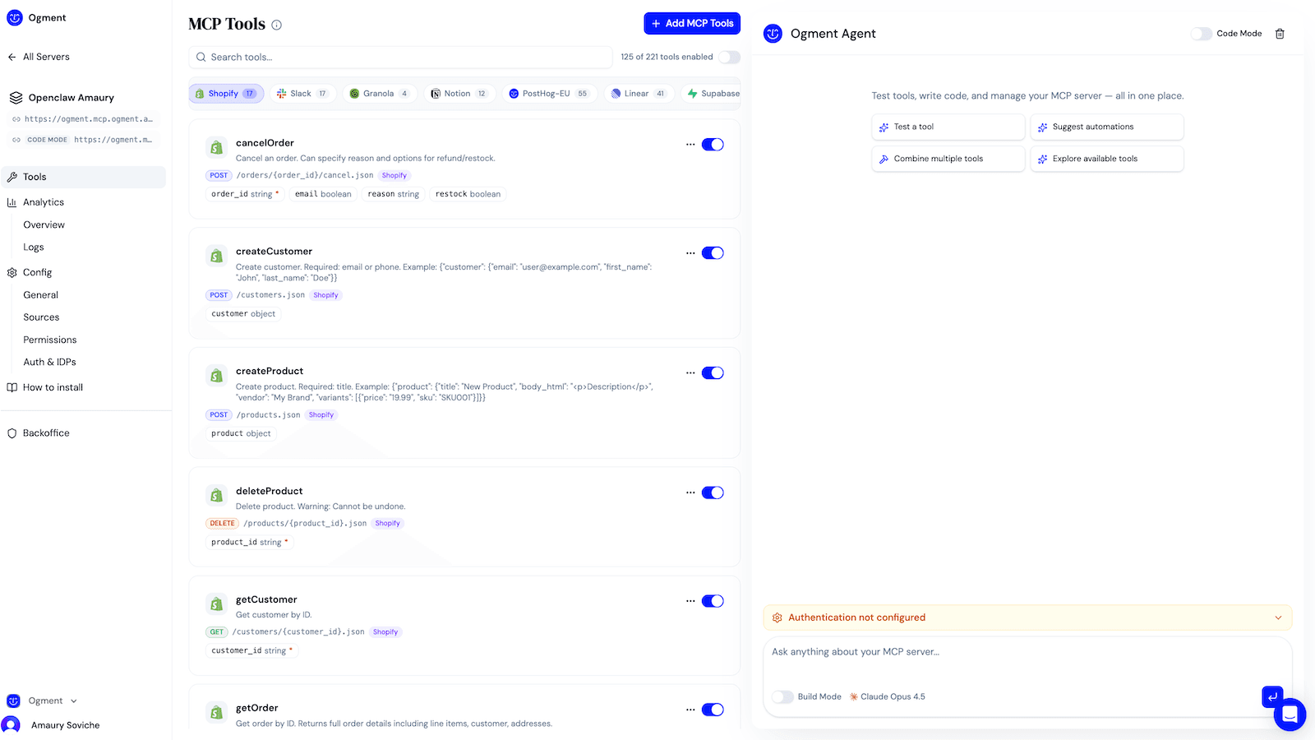Image resolution: width=1315 pixels, height=740 pixels.
Task: Click the Ogment Agent avatar icon
Action: (x=773, y=34)
